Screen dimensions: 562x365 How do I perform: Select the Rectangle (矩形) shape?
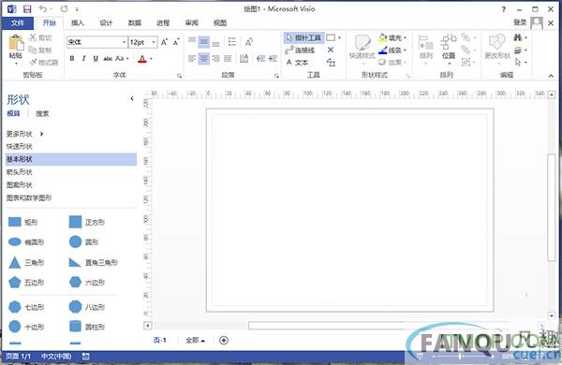pyautogui.click(x=22, y=222)
